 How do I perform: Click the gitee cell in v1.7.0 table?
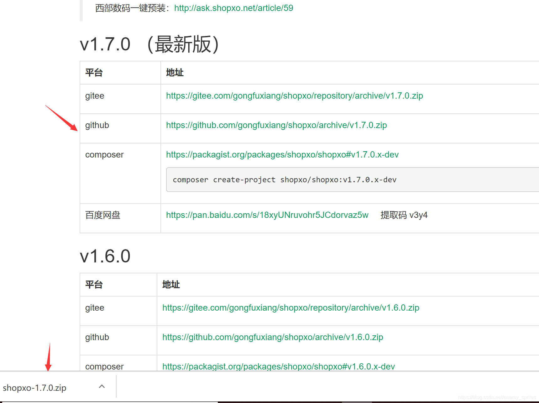120,99
